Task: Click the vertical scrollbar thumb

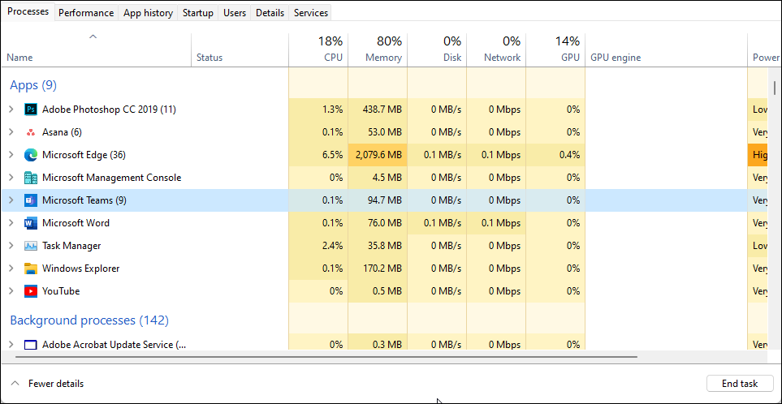Action: 775,88
